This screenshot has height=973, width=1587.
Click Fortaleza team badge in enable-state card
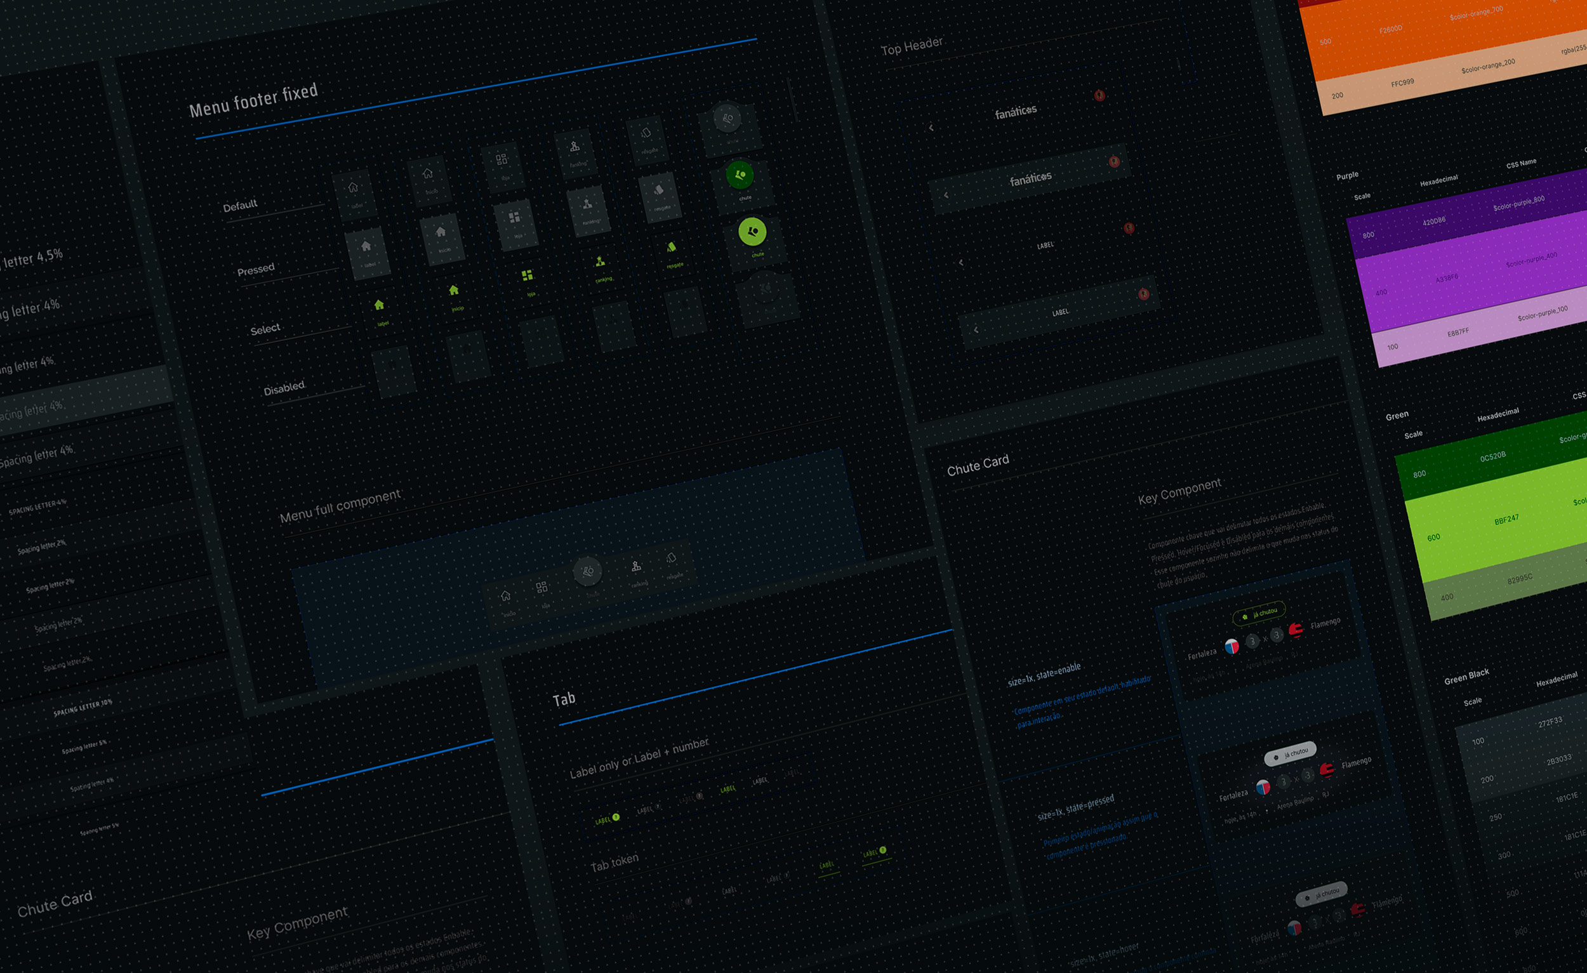(1232, 647)
